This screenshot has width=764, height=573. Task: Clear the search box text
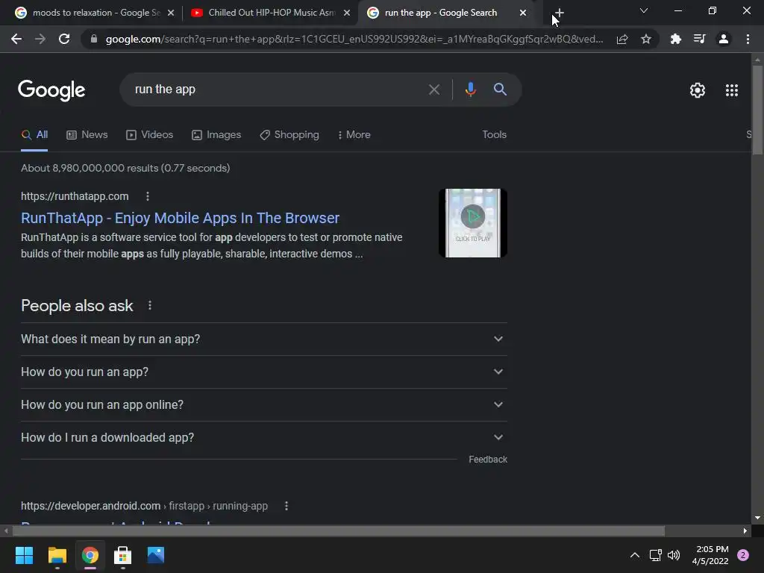(433, 90)
